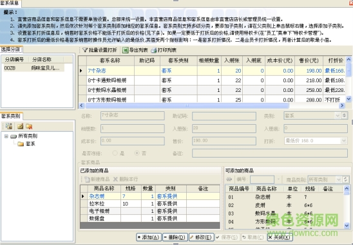Click the 所有类别 drive icon
The width and height of the screenshot is (353, 245).
tap(14, 136)
